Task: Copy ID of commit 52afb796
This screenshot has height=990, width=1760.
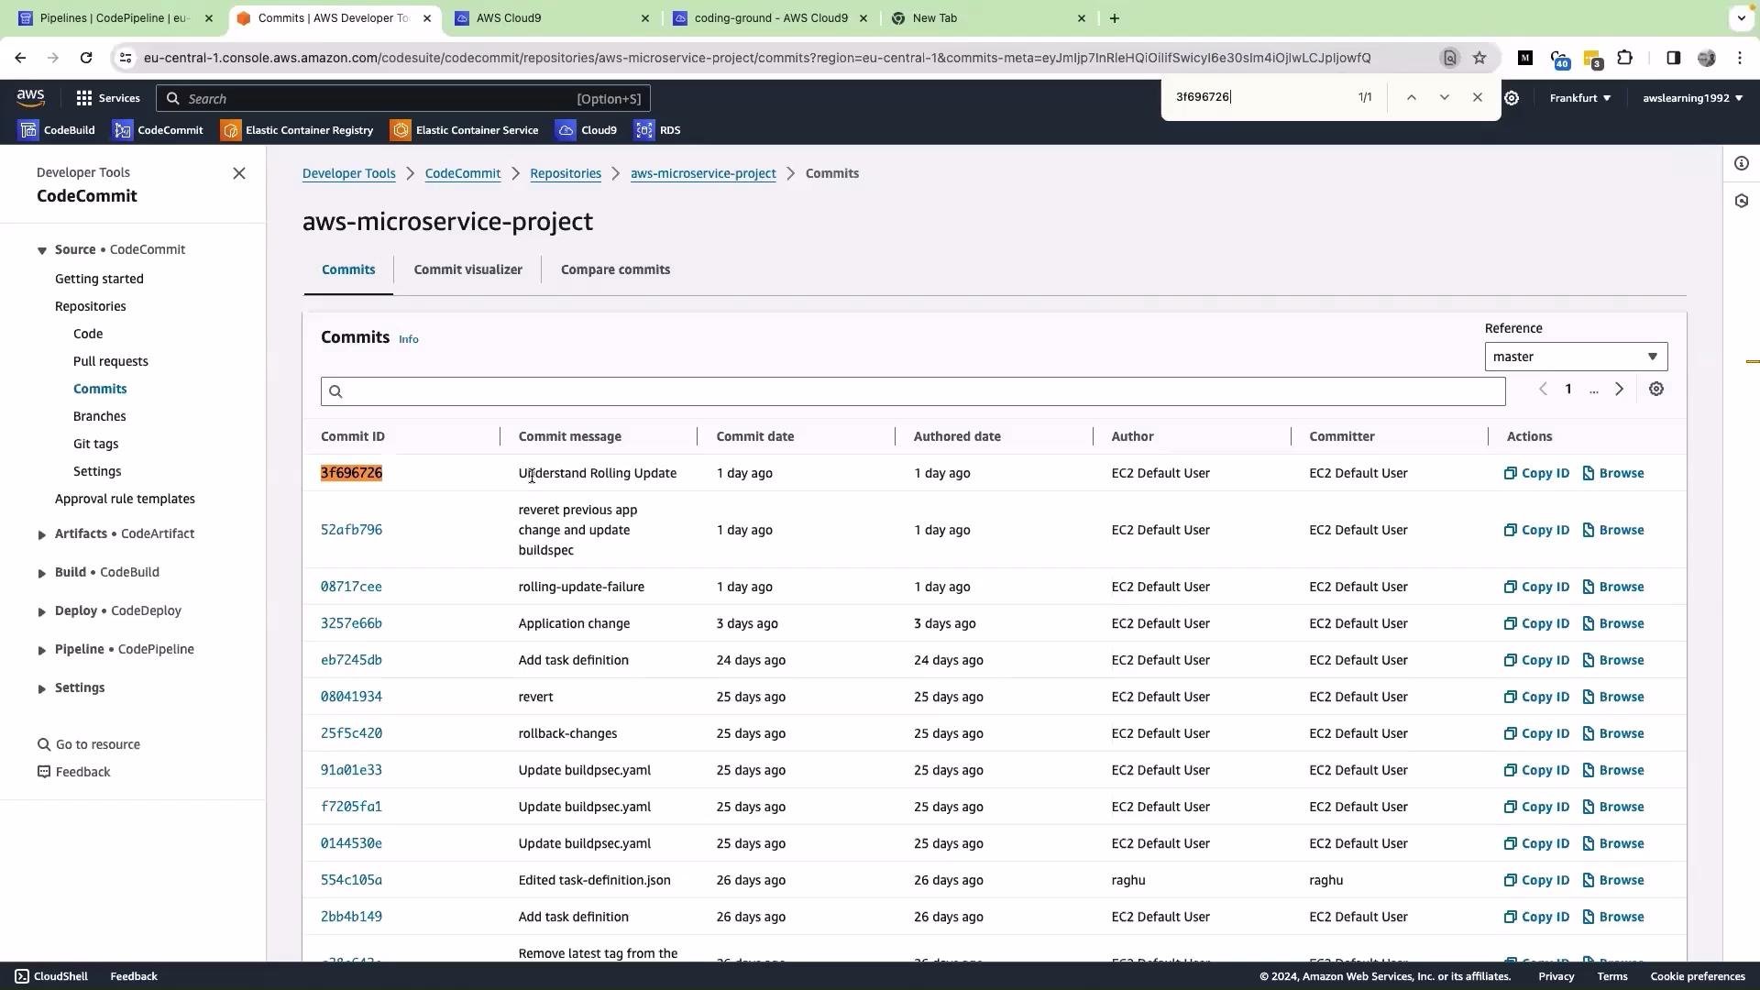Action: coord(1536,530)
